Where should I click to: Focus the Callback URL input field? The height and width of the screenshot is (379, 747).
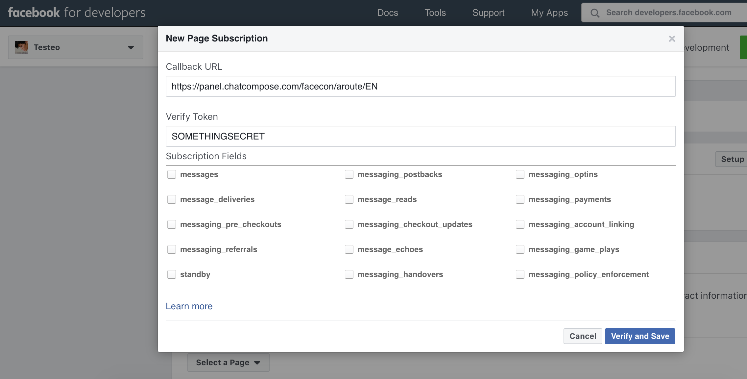[x=421, y=86]
